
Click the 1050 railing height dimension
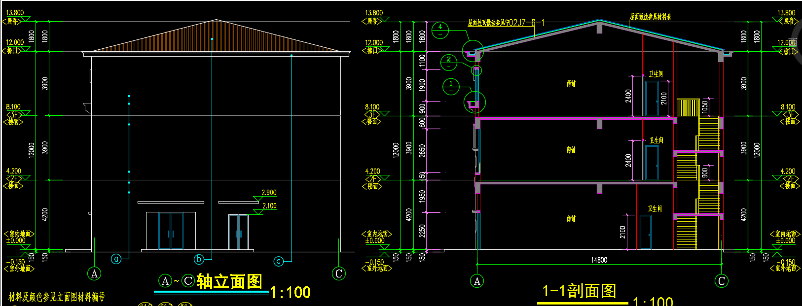(704, 105)
